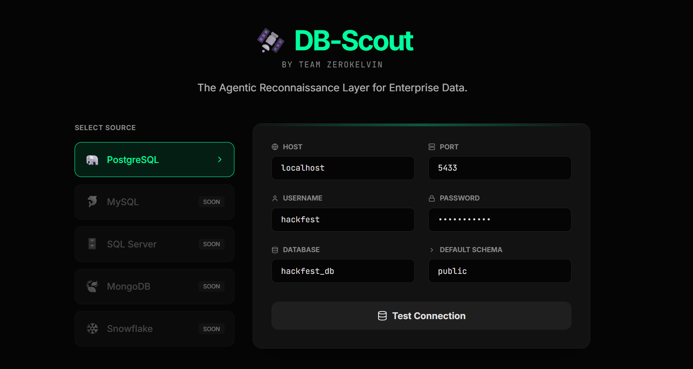Open the SELECT SOURCE panel heading

tap(105, 127)
